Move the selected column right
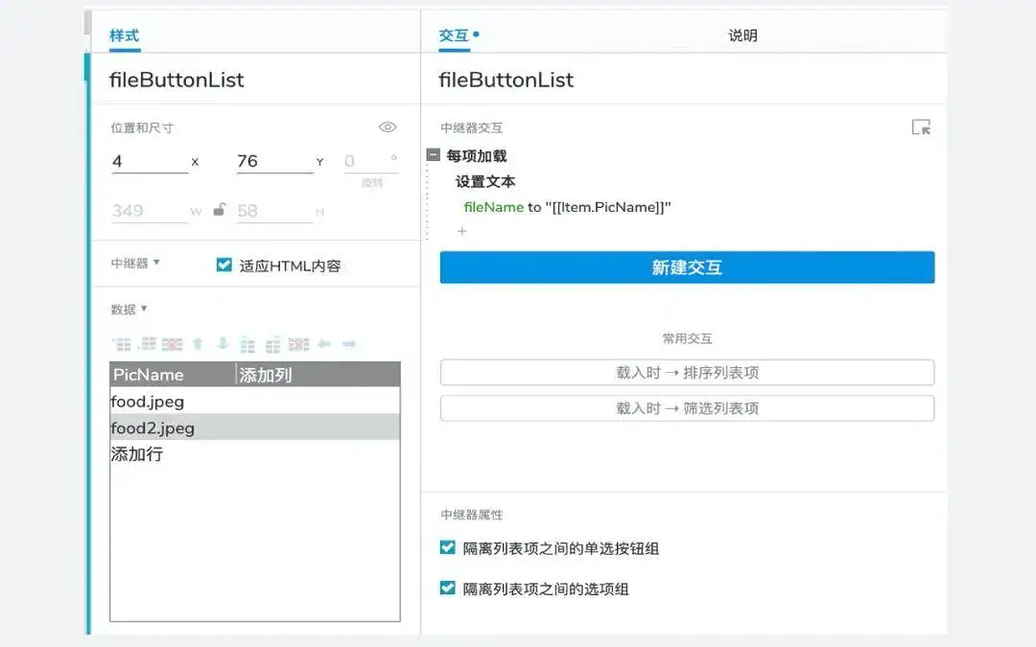Screen dimensions: 1036x647 (350, 343)
